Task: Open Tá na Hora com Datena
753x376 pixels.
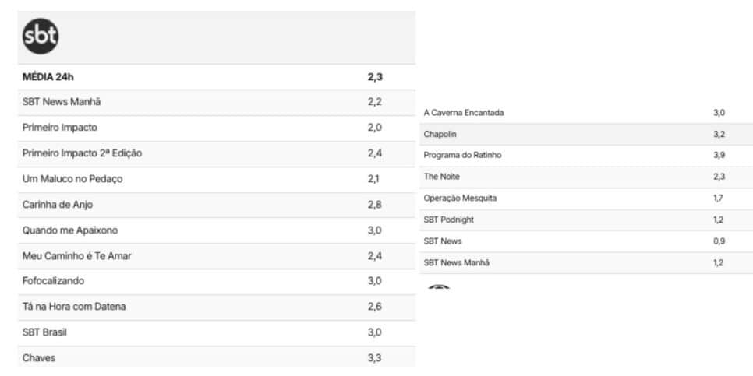Action: click(217, 307)
